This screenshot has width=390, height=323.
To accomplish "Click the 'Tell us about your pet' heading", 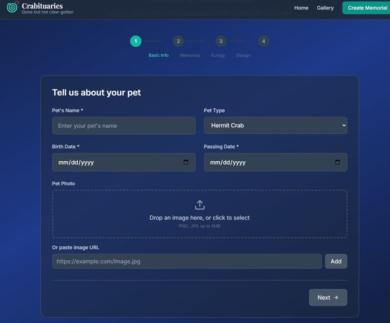I will pos(97,92).
